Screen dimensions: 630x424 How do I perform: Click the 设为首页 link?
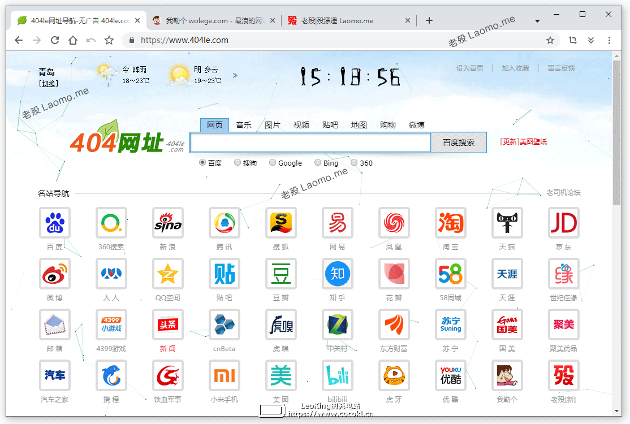click(470, 68)
